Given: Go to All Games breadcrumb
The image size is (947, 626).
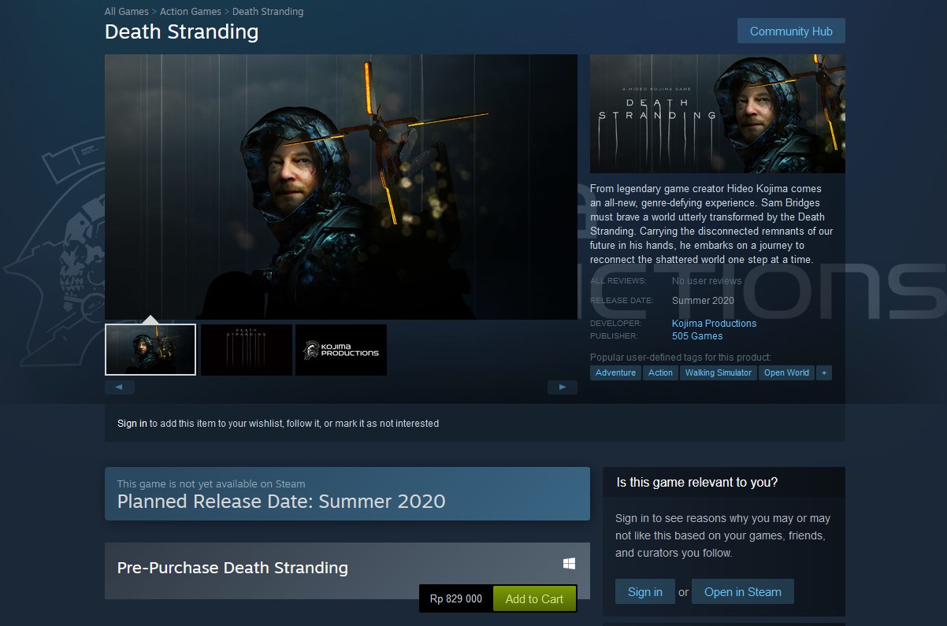Looking at the screenshot, I should tap(127, 12).
